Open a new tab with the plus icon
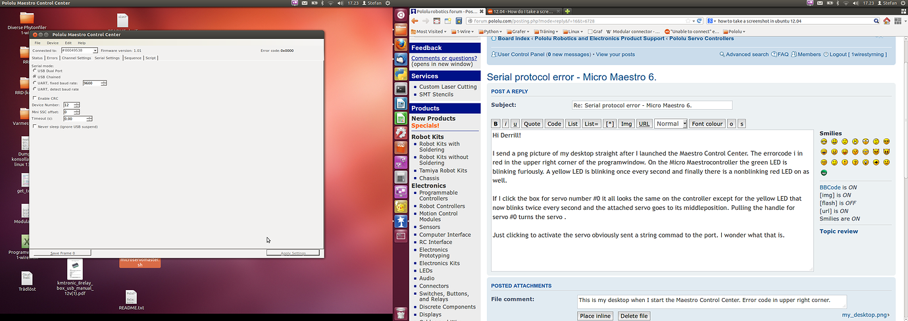Image resolution: width=908 pixels, height=321 pixels. [567, 11]
